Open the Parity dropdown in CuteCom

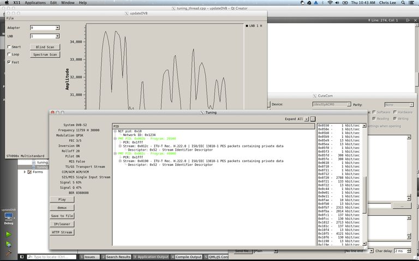tap(399, 104)
